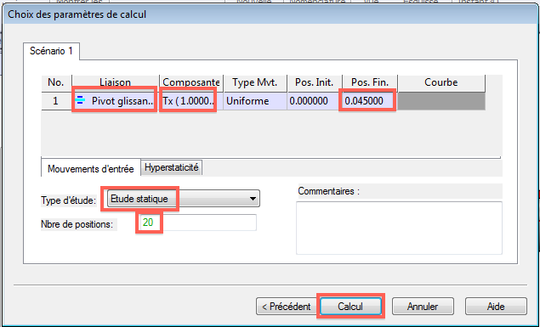Click the No. column header
Viewport: 540px width, 327px height.
pyautogui.click(x=56, y=82)
